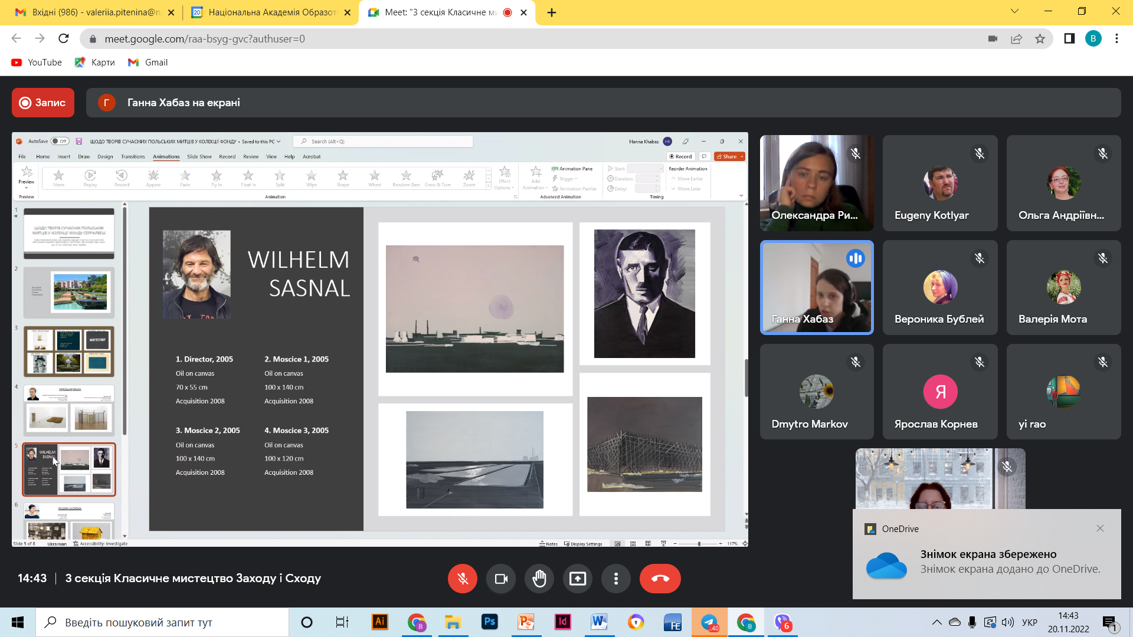
Task: Click the PowerPoint Search box
Action: [x=384, y=142]
